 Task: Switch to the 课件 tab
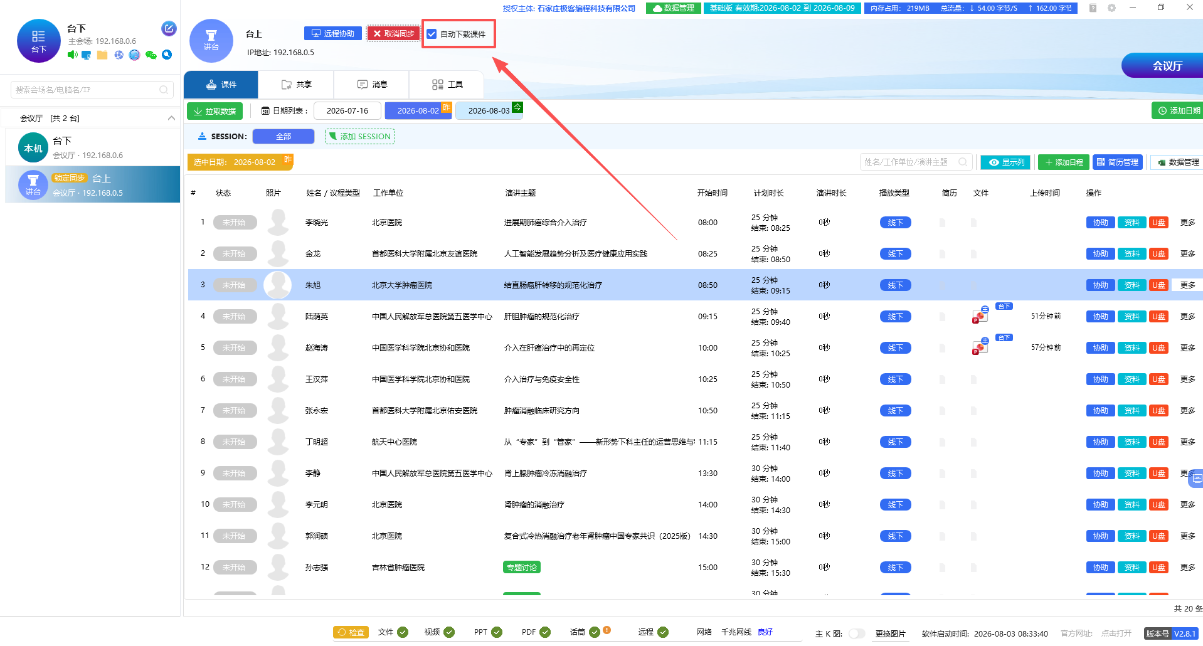pyautogui.click(x=221, y=85)
